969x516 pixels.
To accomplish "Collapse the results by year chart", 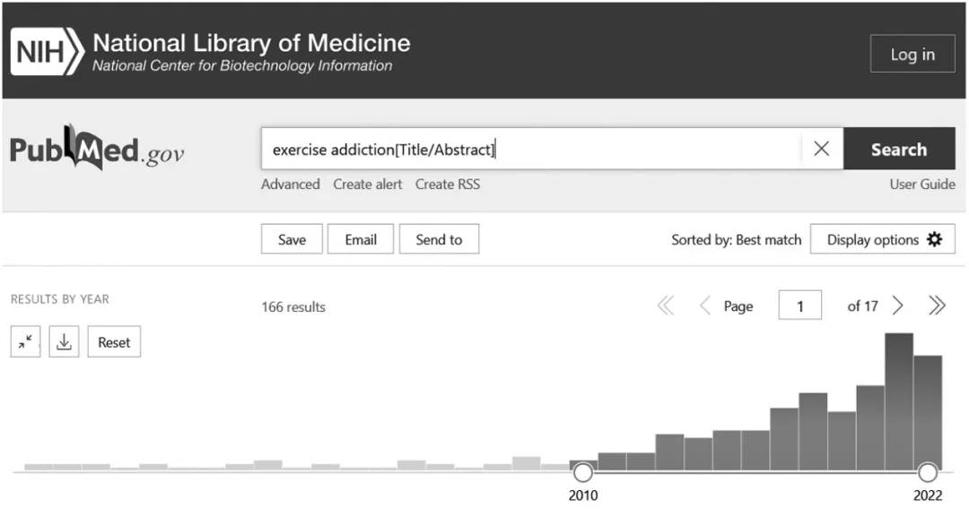I will coord(26,342).
